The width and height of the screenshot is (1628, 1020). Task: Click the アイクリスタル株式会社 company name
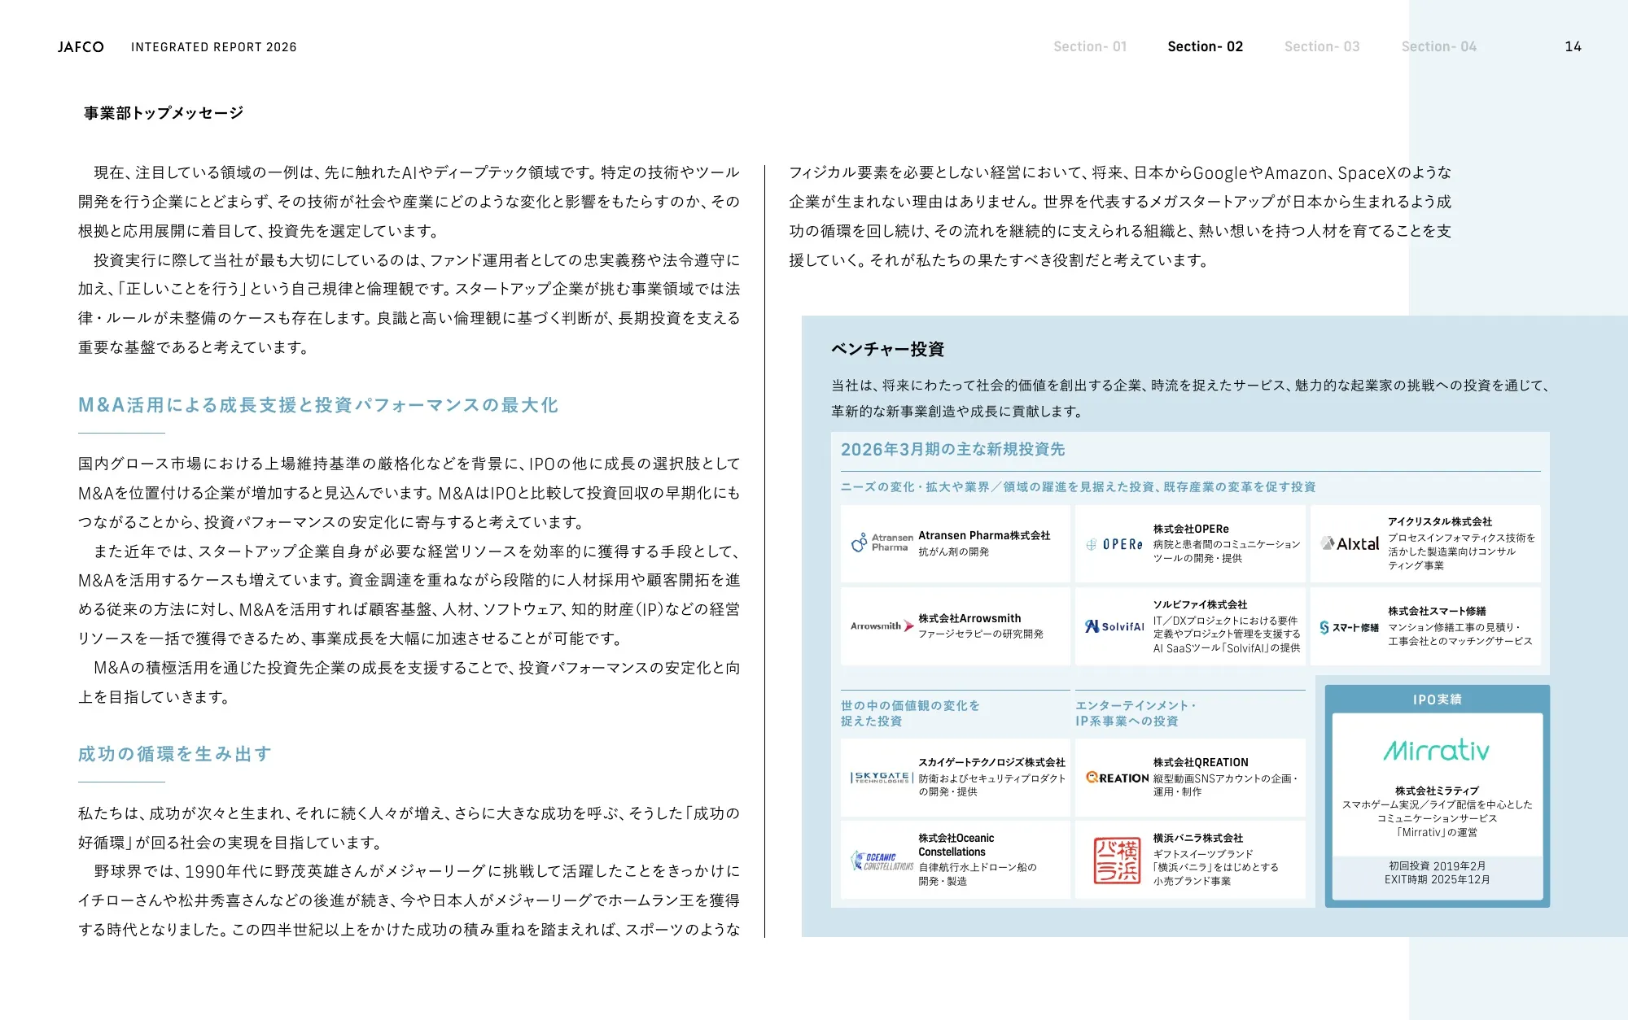click(1440, 521)
